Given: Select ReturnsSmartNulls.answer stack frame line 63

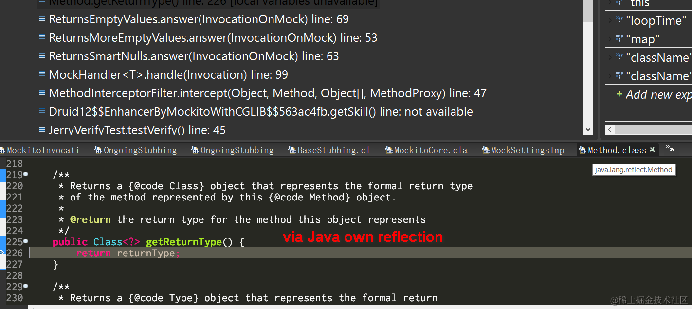Looking at the screenshot, I should tap(194, 56).
